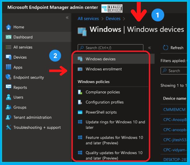Screen dimensions: 190x165
Task: Click the Dashboard chart icon
Action: [8, 37]
